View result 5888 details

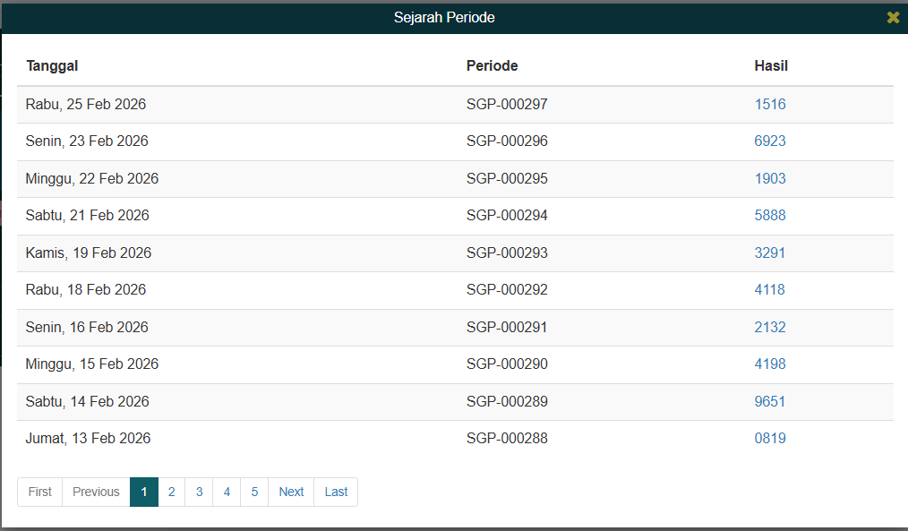[x=770, y=216]
